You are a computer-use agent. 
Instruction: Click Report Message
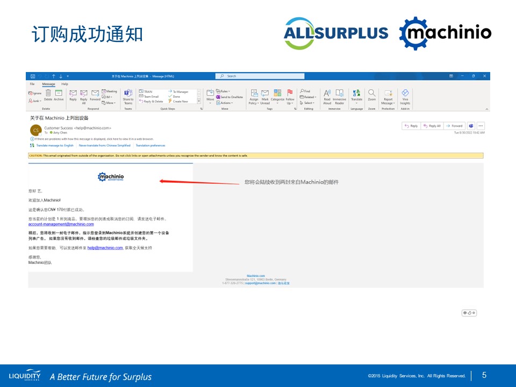click(x=388, y=97)
